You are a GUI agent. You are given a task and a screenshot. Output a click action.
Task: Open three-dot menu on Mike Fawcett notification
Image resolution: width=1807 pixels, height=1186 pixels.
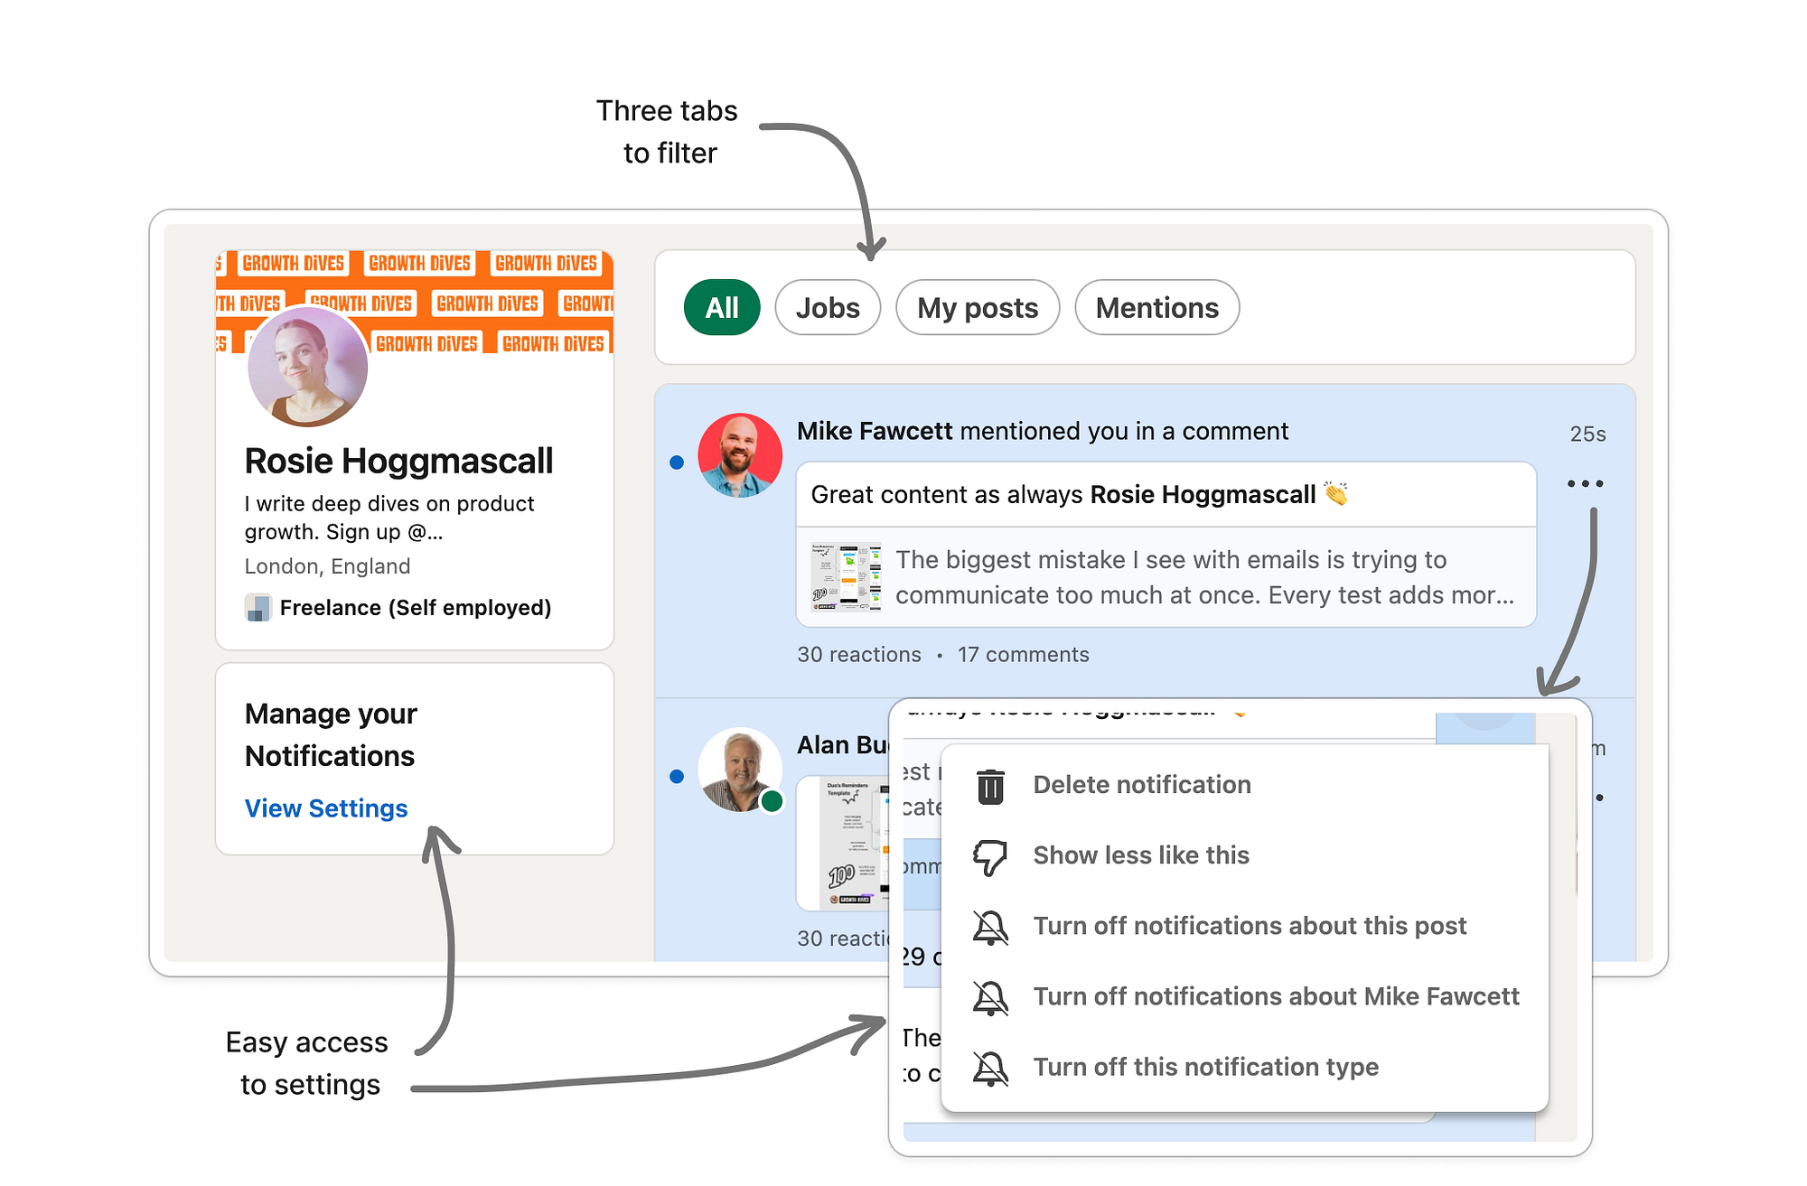pyautogui.click(x=1585, y=484)
